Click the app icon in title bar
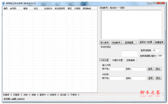Screen dimensions: 168x104 point(4,3)
